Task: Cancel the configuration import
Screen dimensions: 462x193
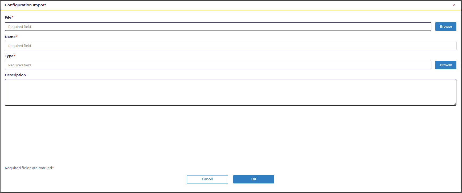Action: [x=207, y=179]
